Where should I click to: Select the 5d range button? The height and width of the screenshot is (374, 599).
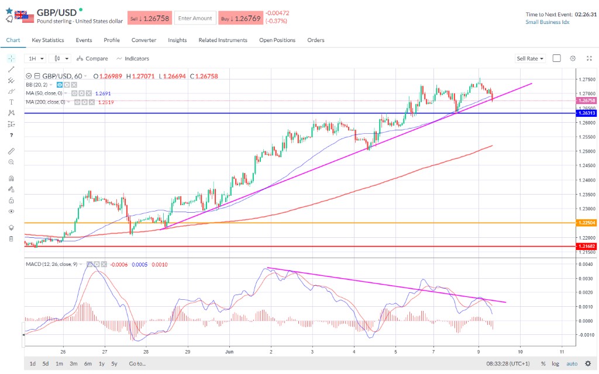point(46,363)
